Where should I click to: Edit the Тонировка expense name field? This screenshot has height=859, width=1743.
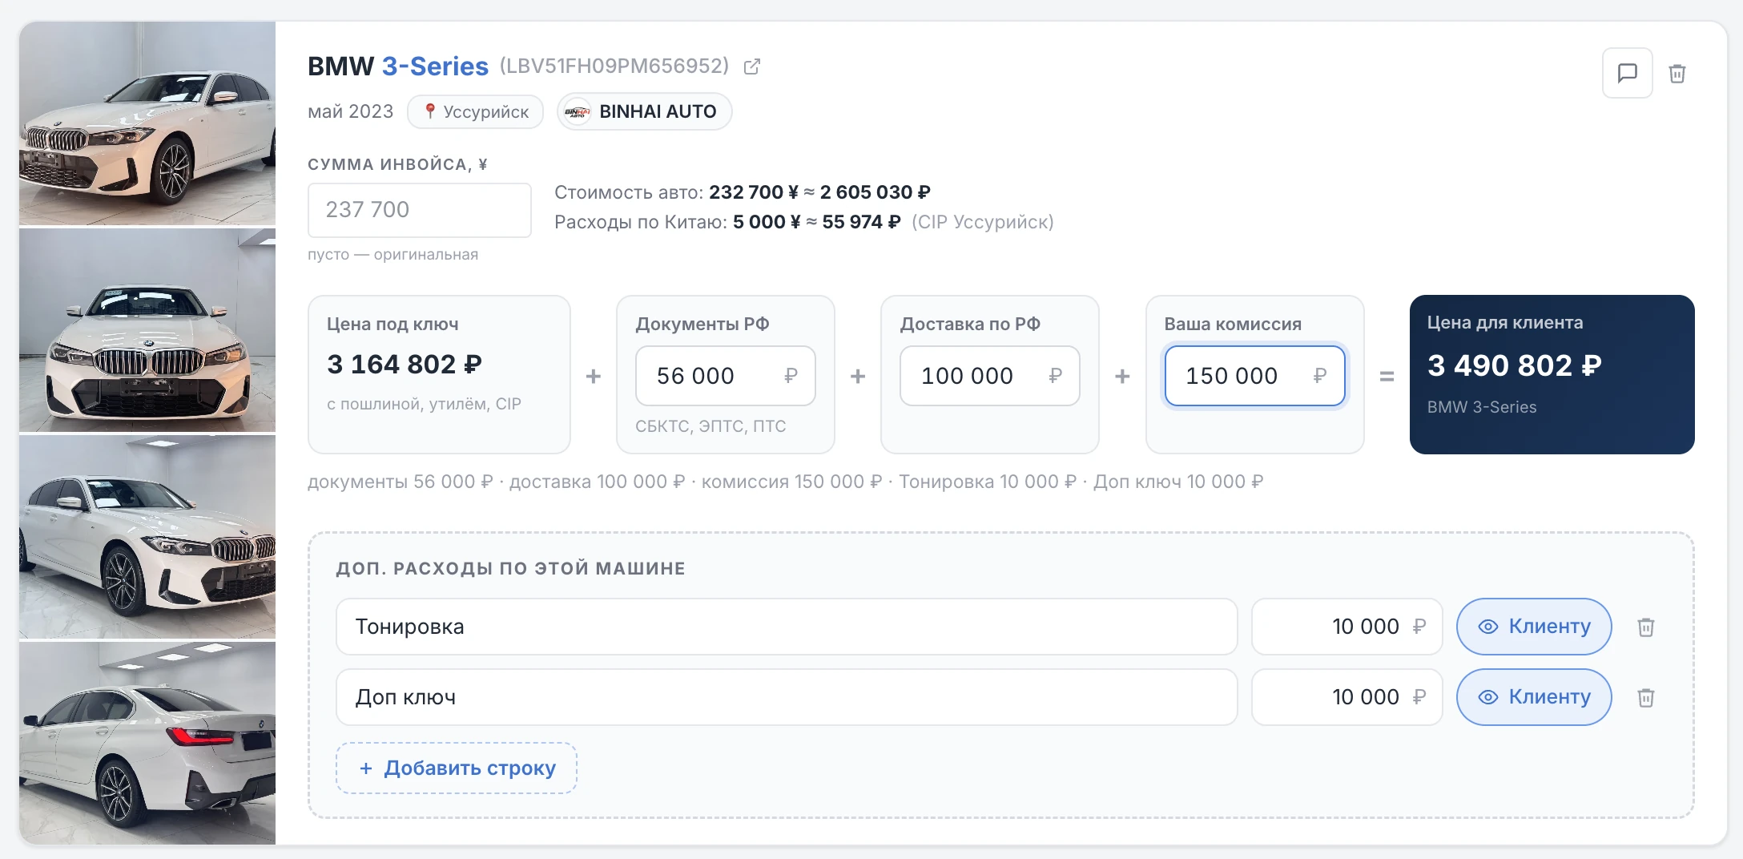click(787, 627)
